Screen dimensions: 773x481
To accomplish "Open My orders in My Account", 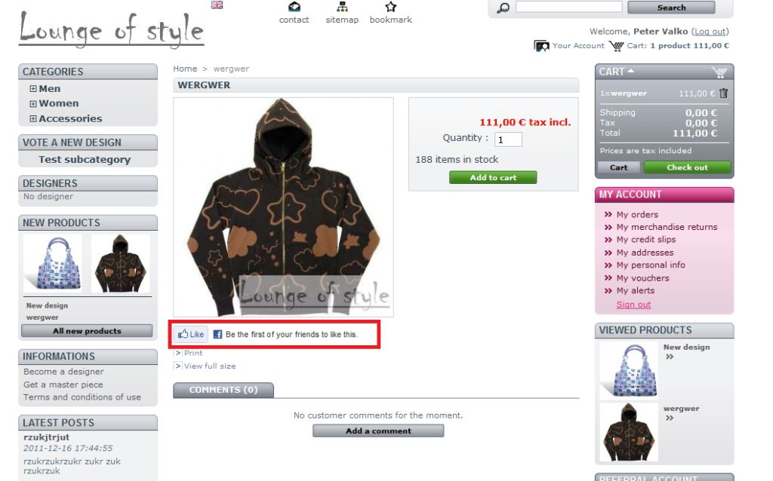I will tap(637, 215).
